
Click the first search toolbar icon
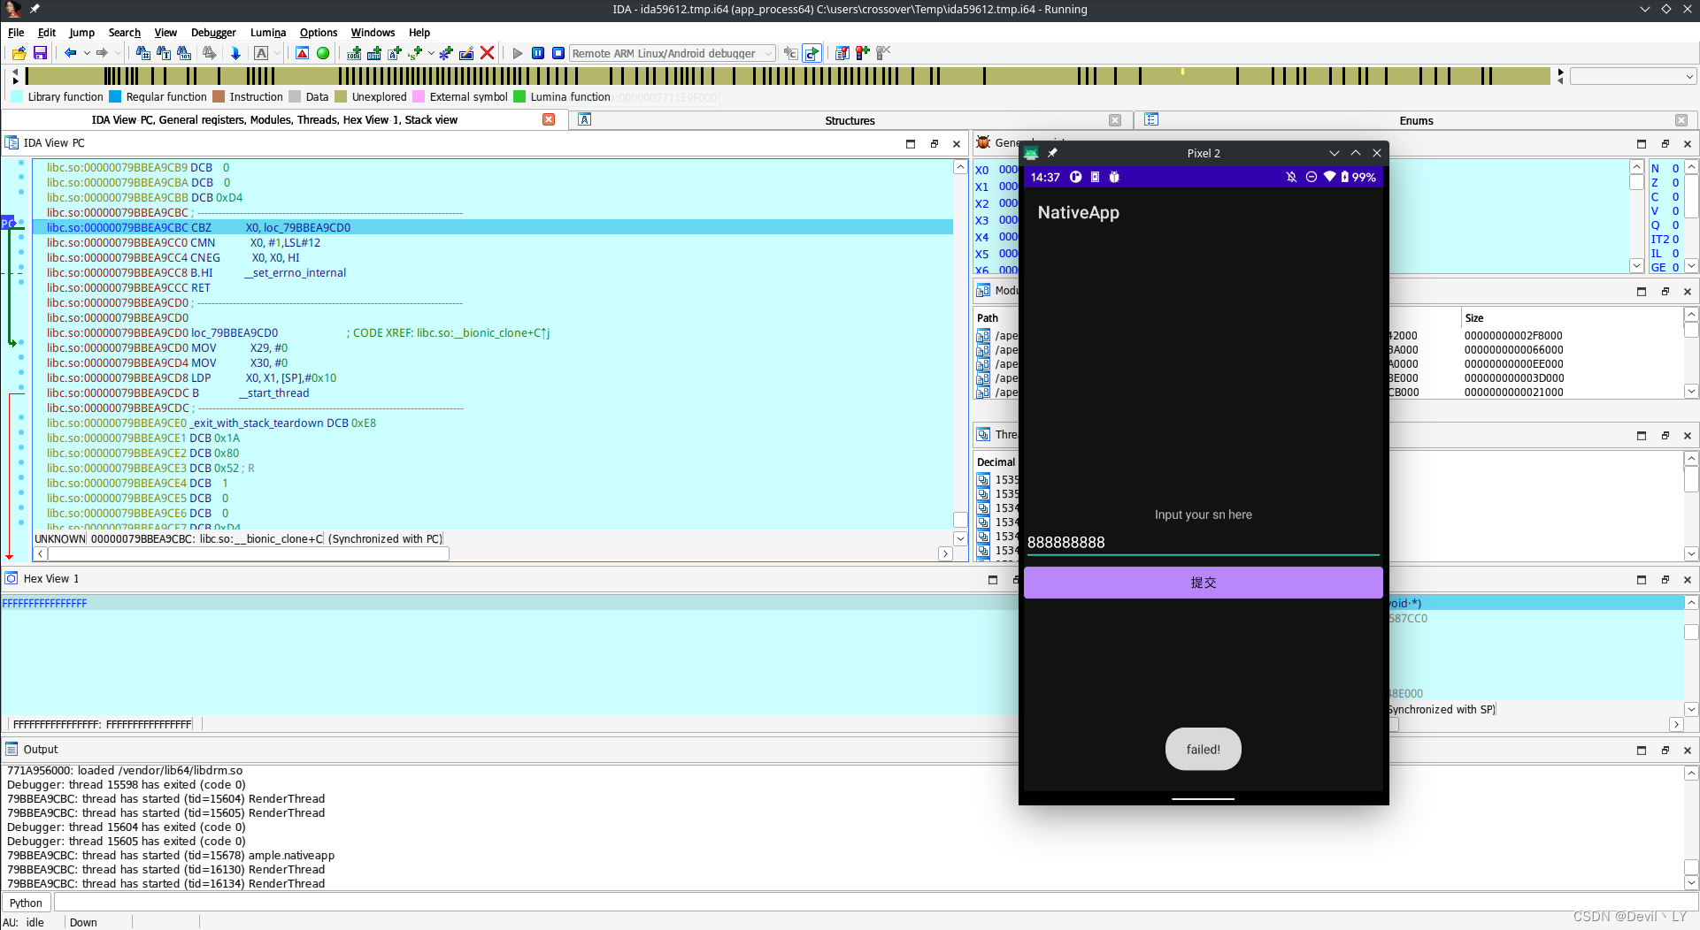pyautogui.click(x=142, y=53)
